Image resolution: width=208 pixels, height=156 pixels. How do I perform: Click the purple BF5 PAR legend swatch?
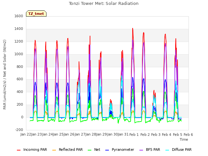click(141, 150)
